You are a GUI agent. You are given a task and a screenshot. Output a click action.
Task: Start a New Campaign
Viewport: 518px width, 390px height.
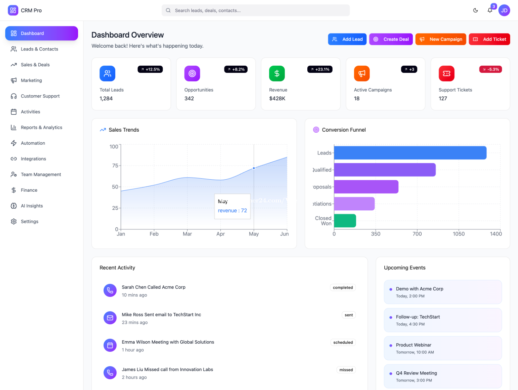coord(441,39)
